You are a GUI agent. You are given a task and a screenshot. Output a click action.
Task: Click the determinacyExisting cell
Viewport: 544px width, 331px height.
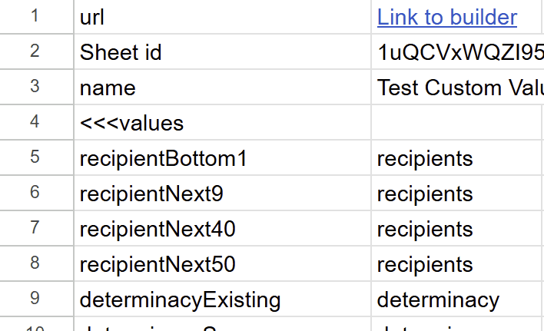pos(222,299)
